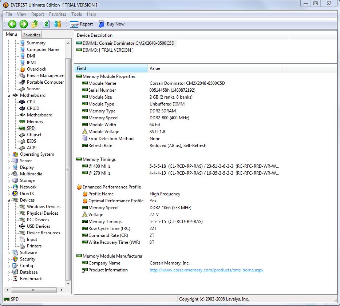The width and height of the screenshot is (340, 306).
Task: Select Device Resources tree item
Action: coord(43,233)
